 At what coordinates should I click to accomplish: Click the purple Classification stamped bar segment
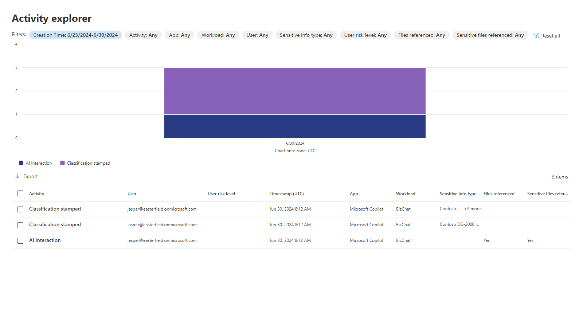point(295,91)
